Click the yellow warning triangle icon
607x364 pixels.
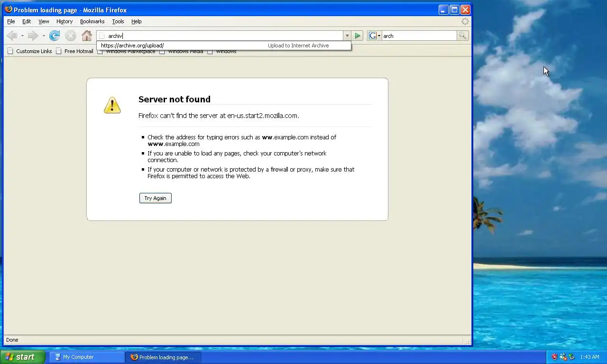[x=112, y=105]
